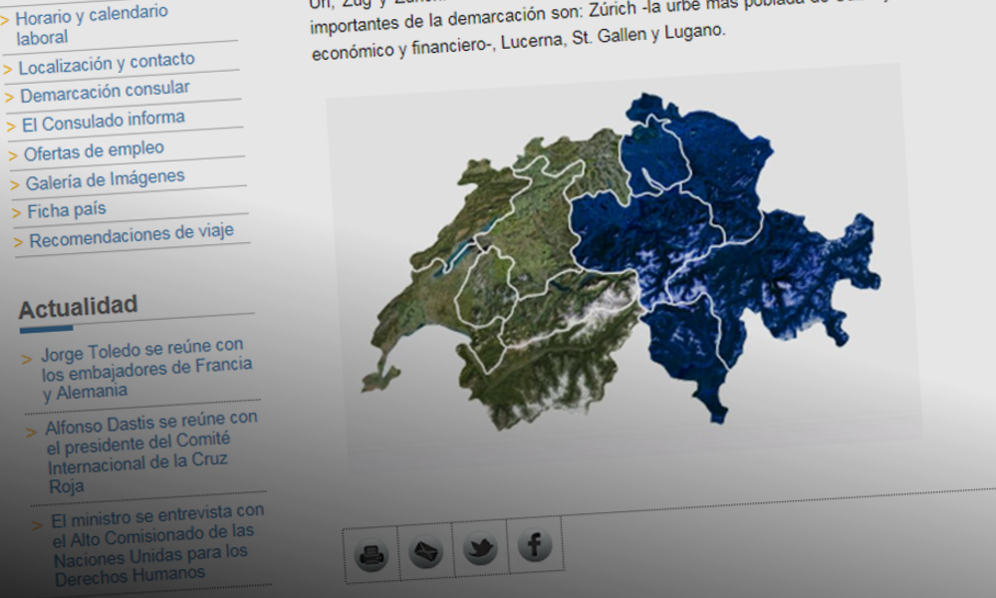996x598 pixels.
Task: Share the page on Facebook
Action: [535, 543]
